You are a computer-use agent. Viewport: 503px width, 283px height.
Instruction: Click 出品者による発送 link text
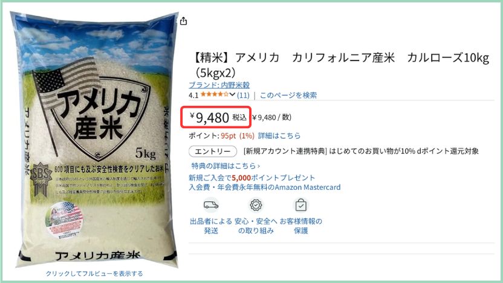pos(211,226)
